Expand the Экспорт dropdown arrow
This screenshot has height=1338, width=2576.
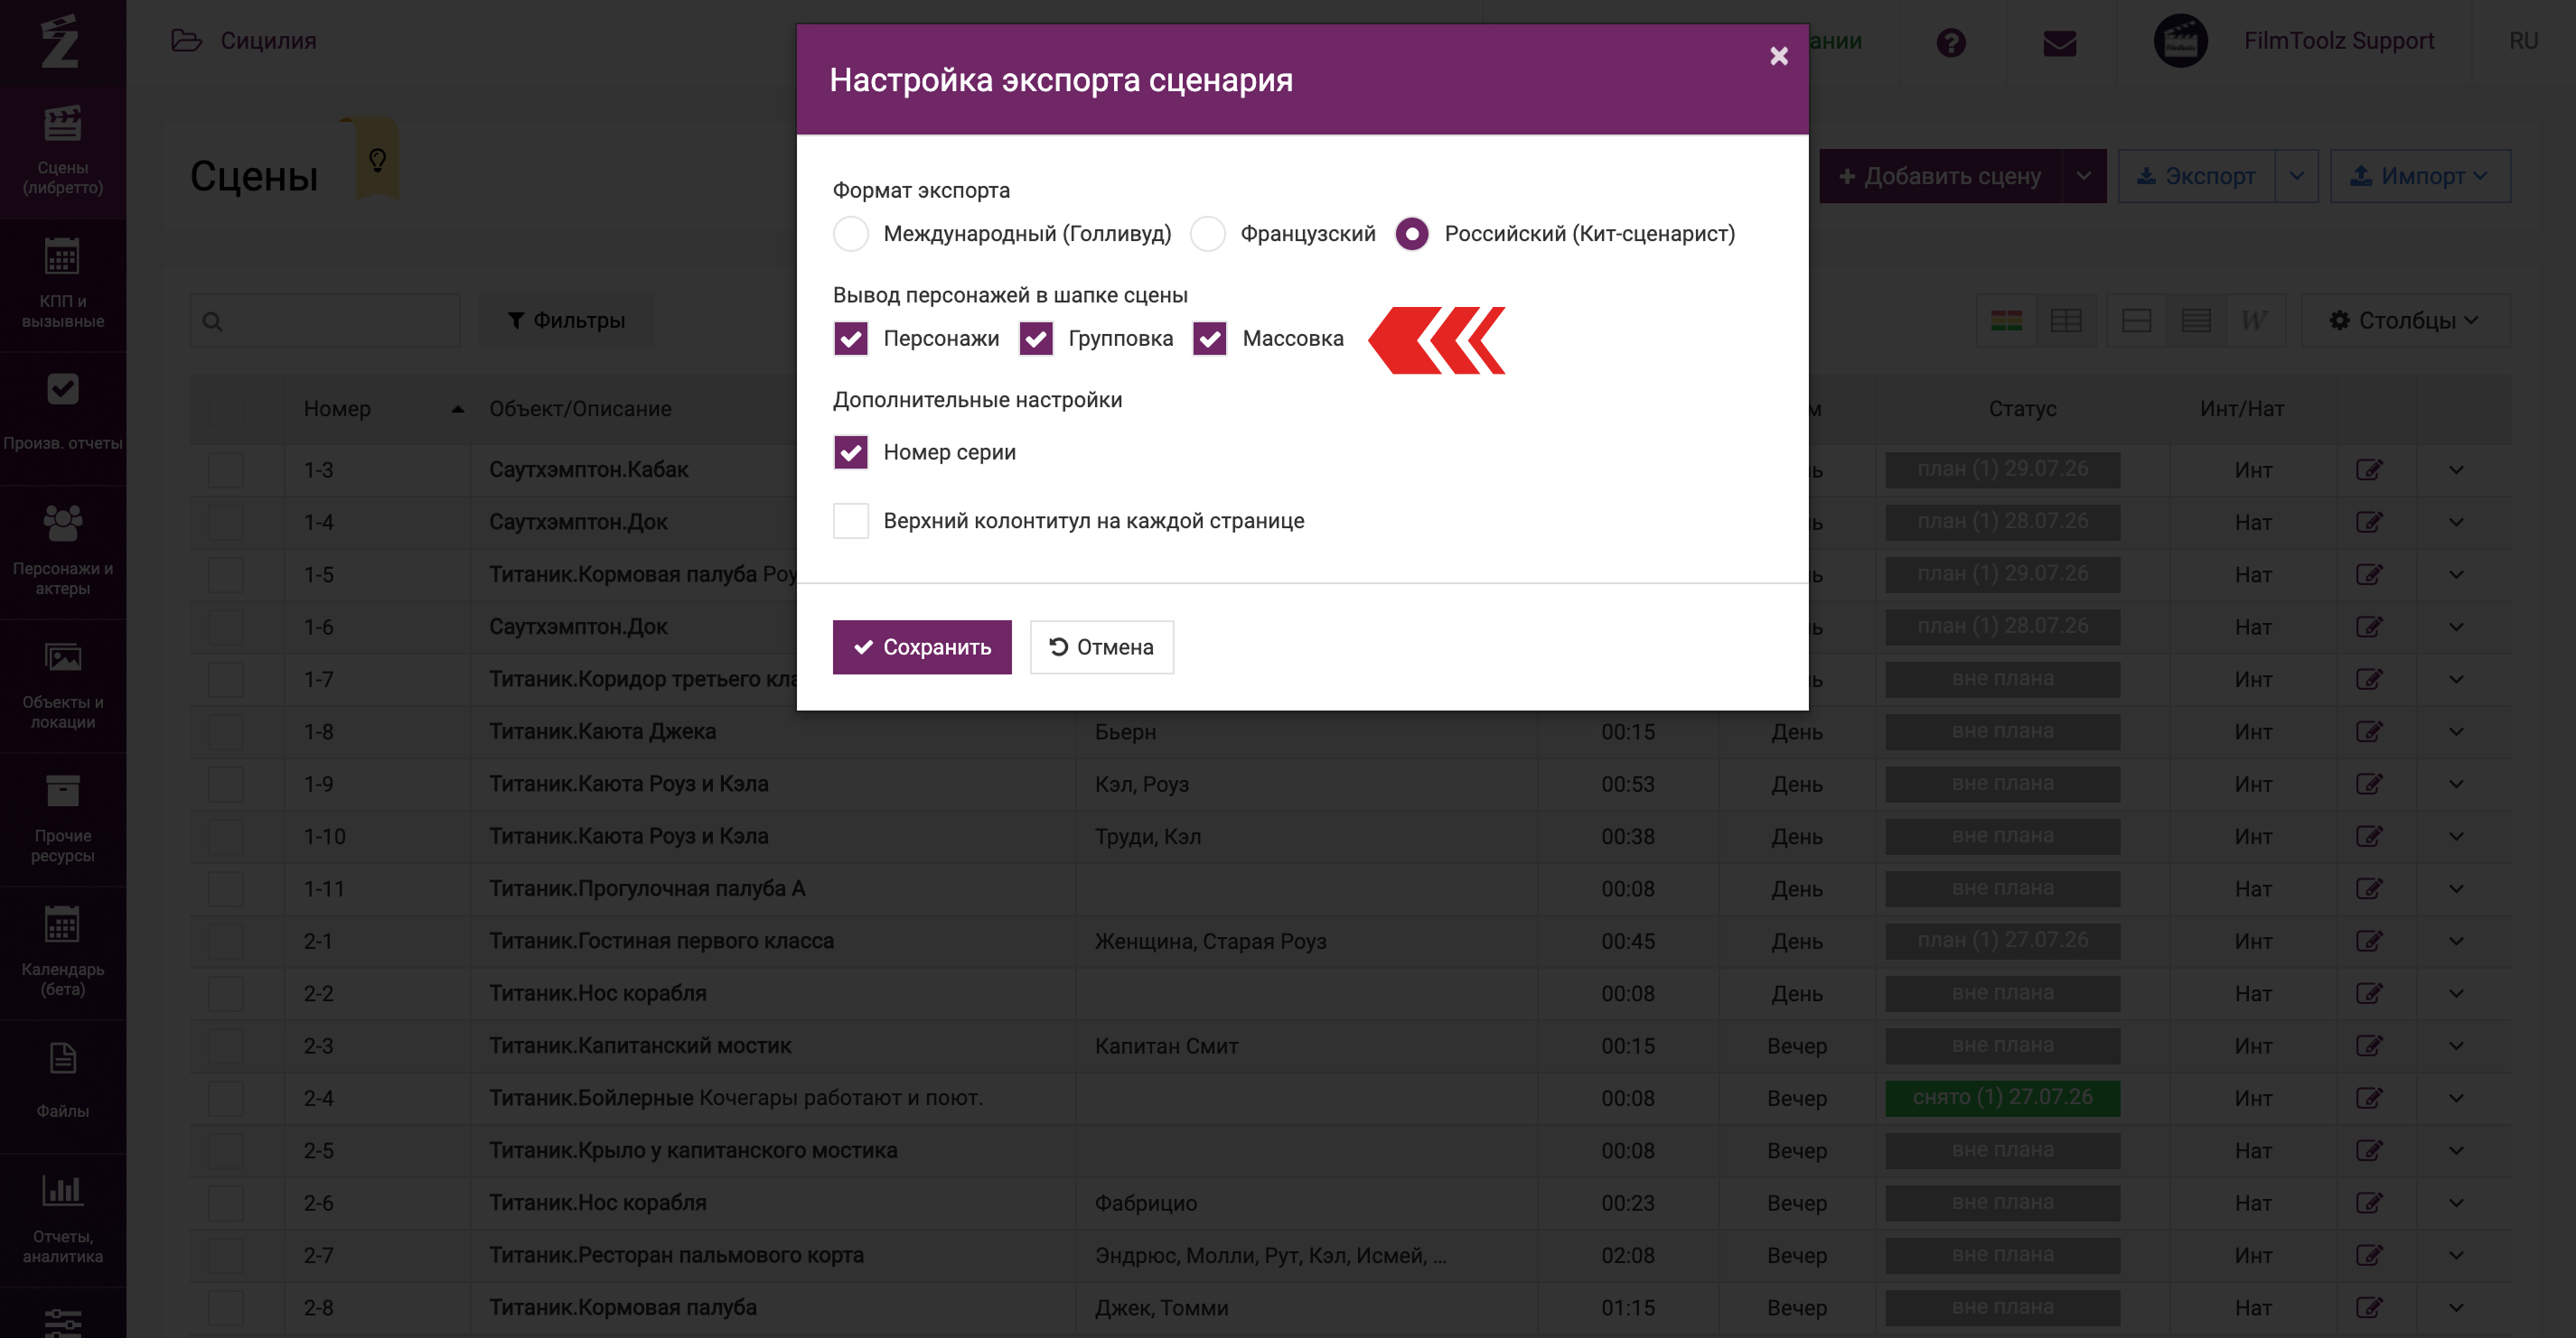point(2297,176)
